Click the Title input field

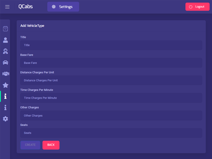111,45
